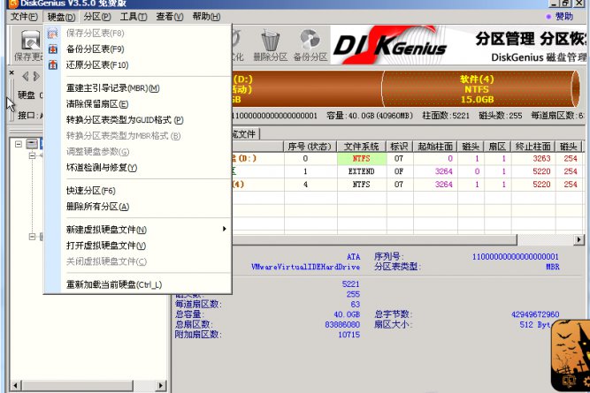Click the VMwareVirtualIDEHardDrive model text
Viewport: 590px width, 393px height.
click(305, 267)
